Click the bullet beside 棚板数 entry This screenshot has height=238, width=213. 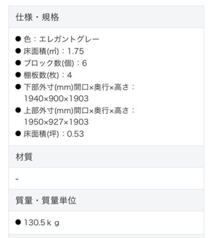(x=18, y=75)
